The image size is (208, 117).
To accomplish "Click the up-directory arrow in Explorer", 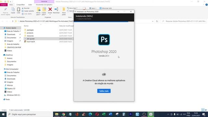I will [13, 21].
